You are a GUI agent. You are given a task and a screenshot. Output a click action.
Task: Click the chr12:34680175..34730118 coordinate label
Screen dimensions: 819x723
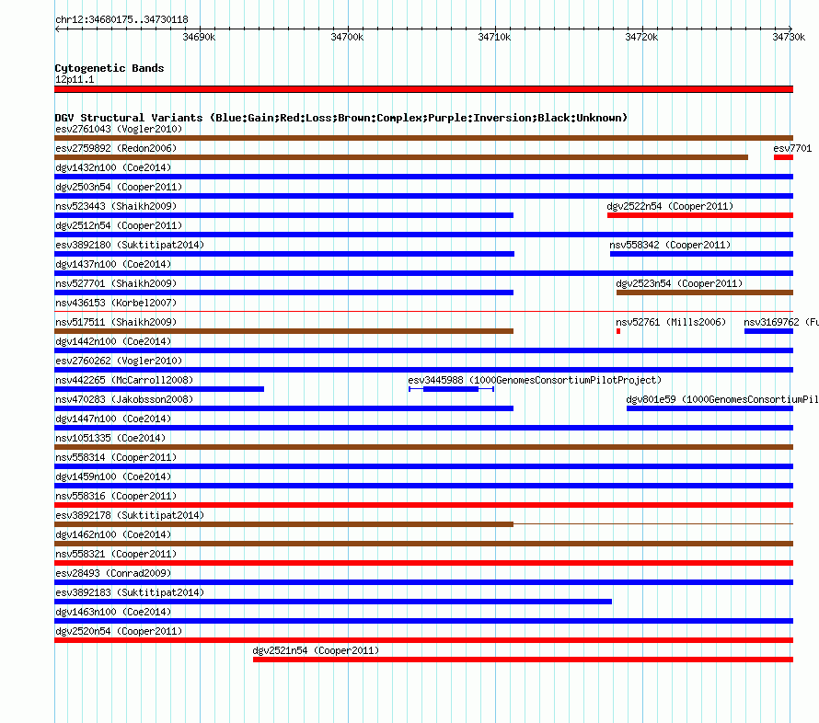[121, 19]
